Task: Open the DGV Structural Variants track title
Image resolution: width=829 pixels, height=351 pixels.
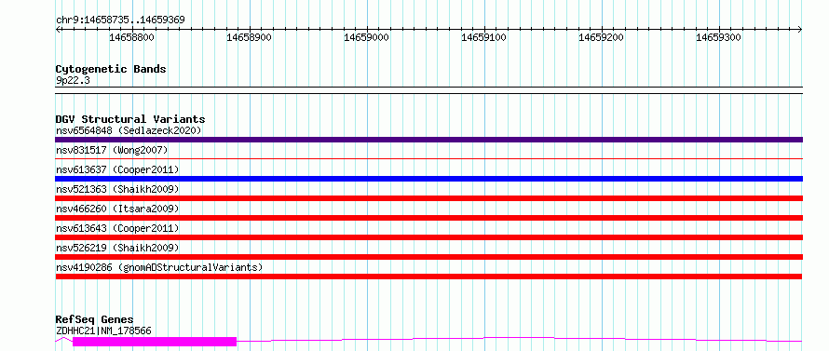Action: pos(130,119)
